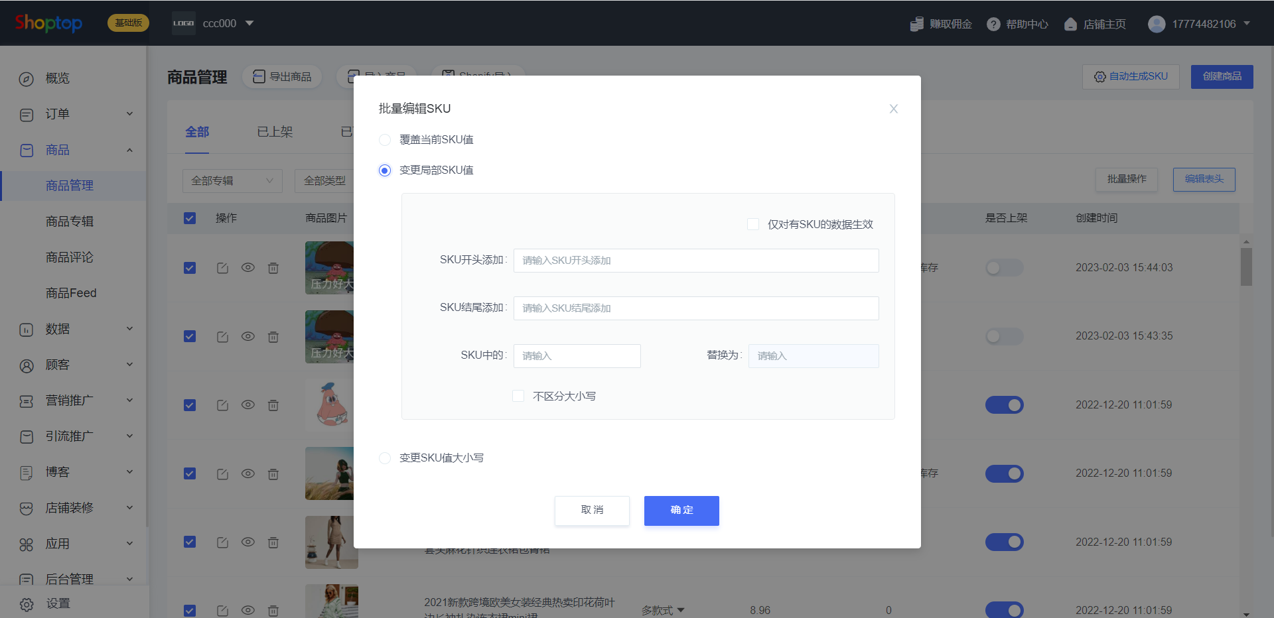Open the 全部专辑 filter dropdown
Image resolution: width=1274 pixels, height=618 pixels.
coord(232,180)
